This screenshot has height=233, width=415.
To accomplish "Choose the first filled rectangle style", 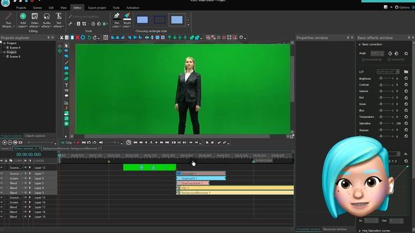I will [143, 20].
